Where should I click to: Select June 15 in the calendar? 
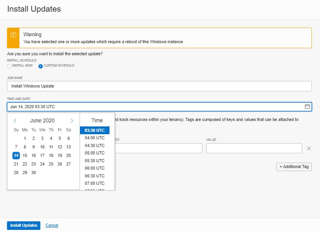click(x=25, y=156)
